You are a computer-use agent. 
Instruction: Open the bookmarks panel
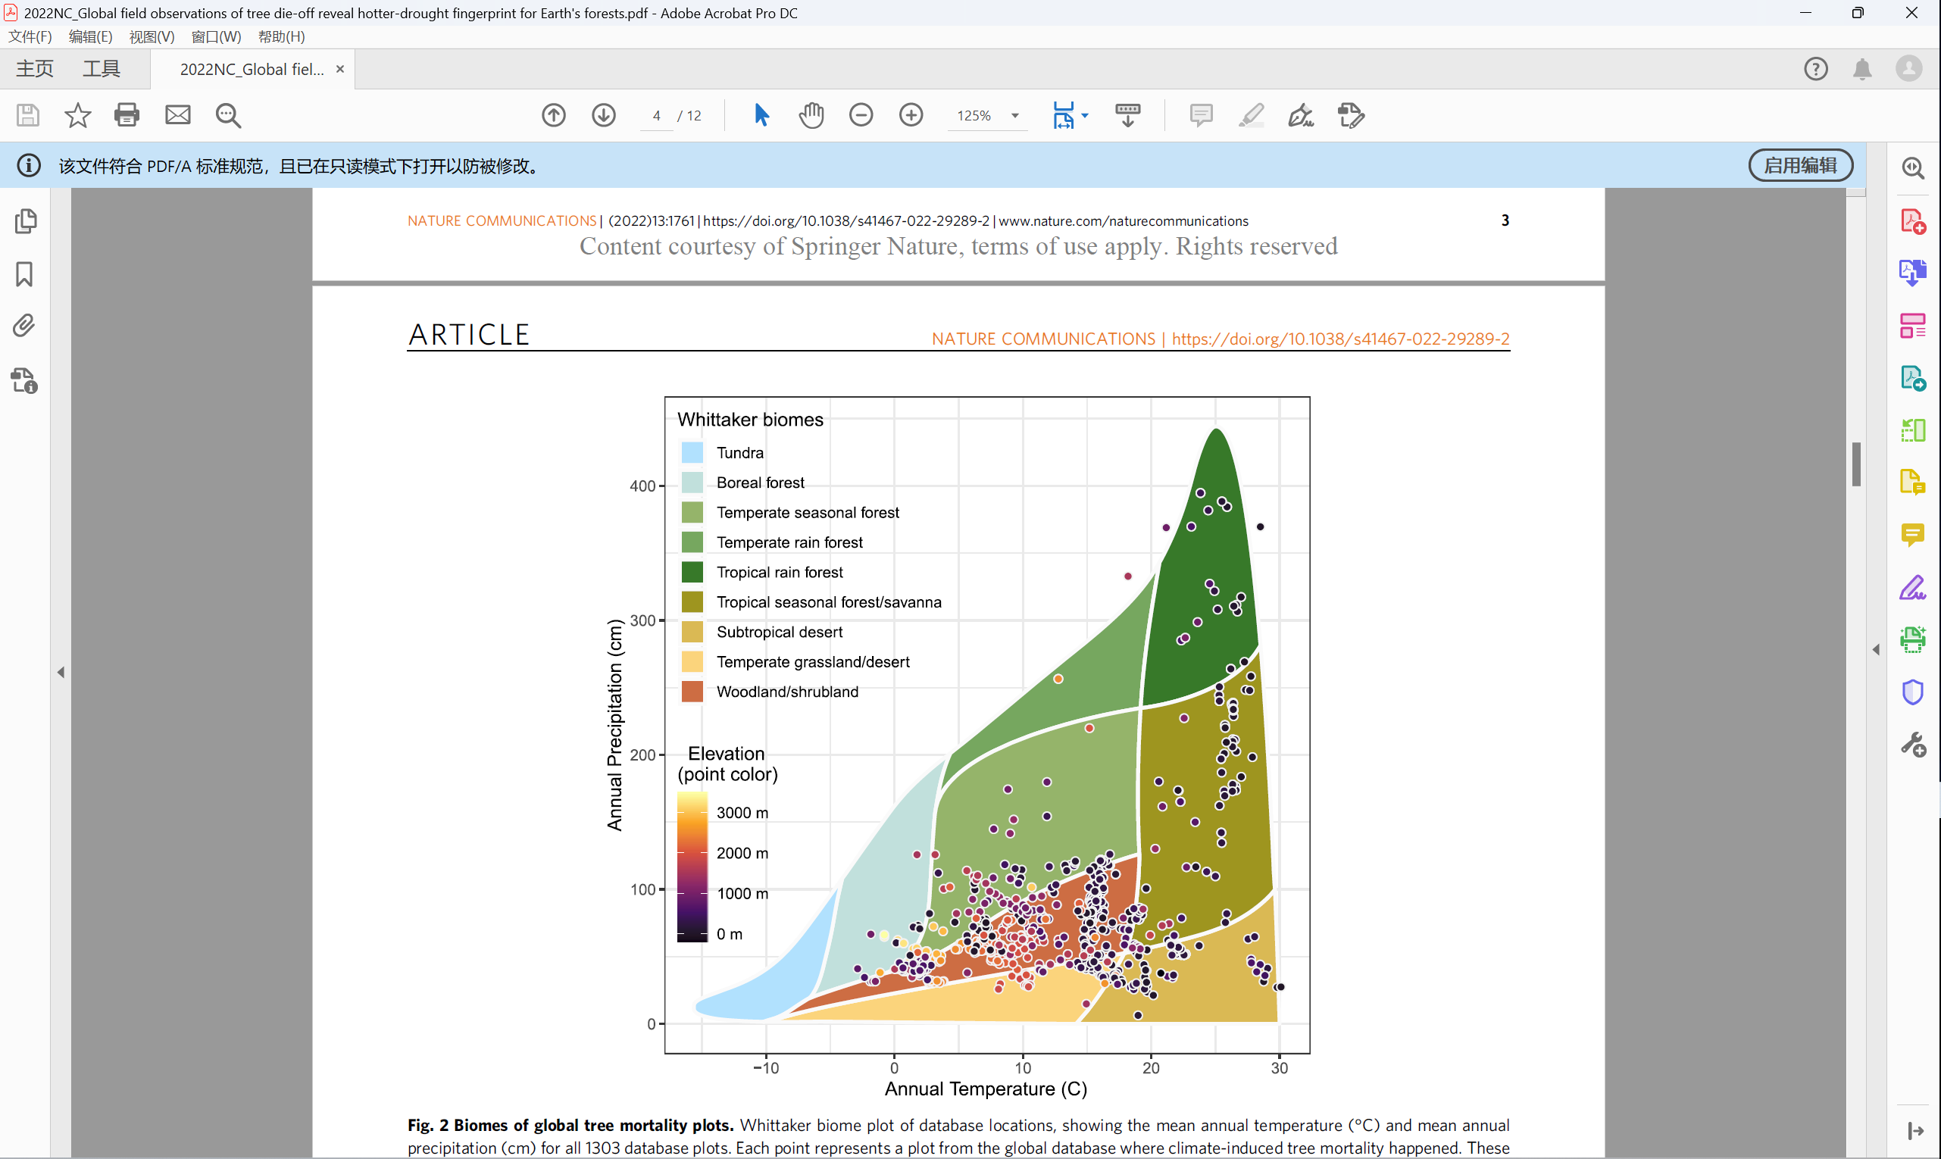point(24,274)
